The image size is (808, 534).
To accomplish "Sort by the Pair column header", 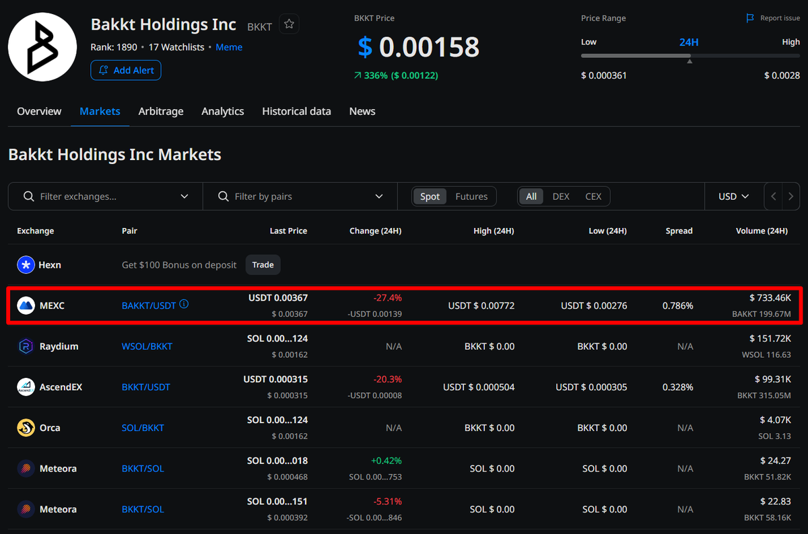I will 129,231.
